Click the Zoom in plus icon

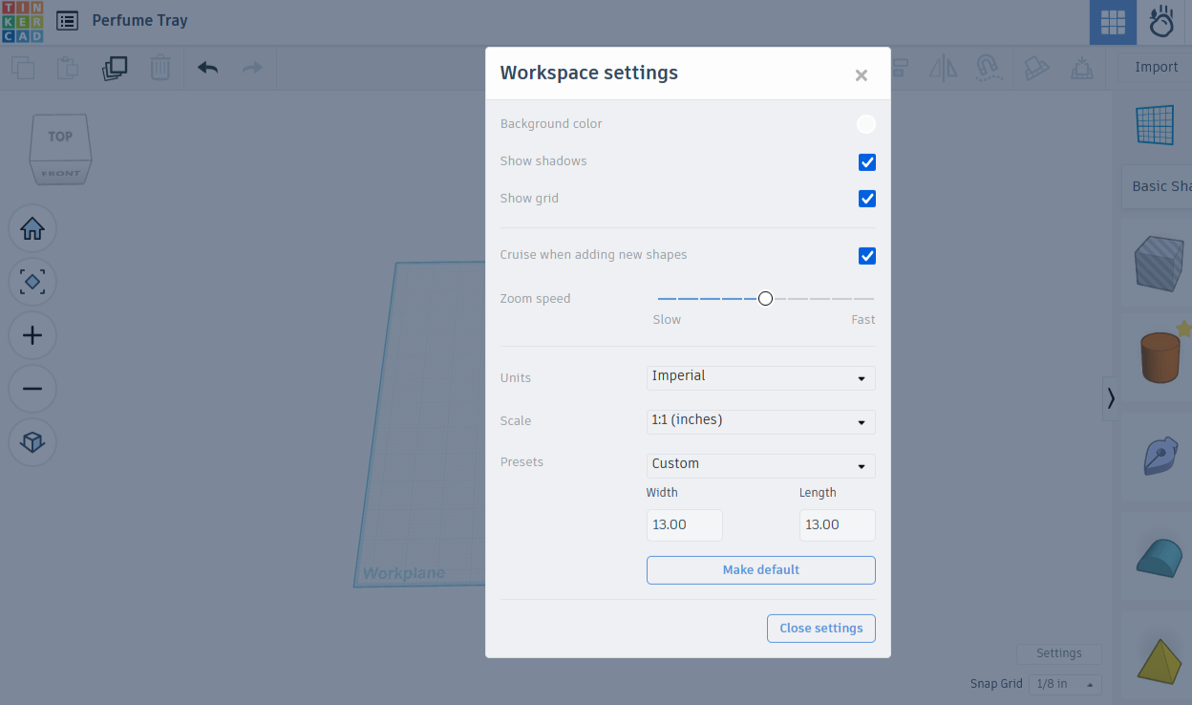coord(32,335)
